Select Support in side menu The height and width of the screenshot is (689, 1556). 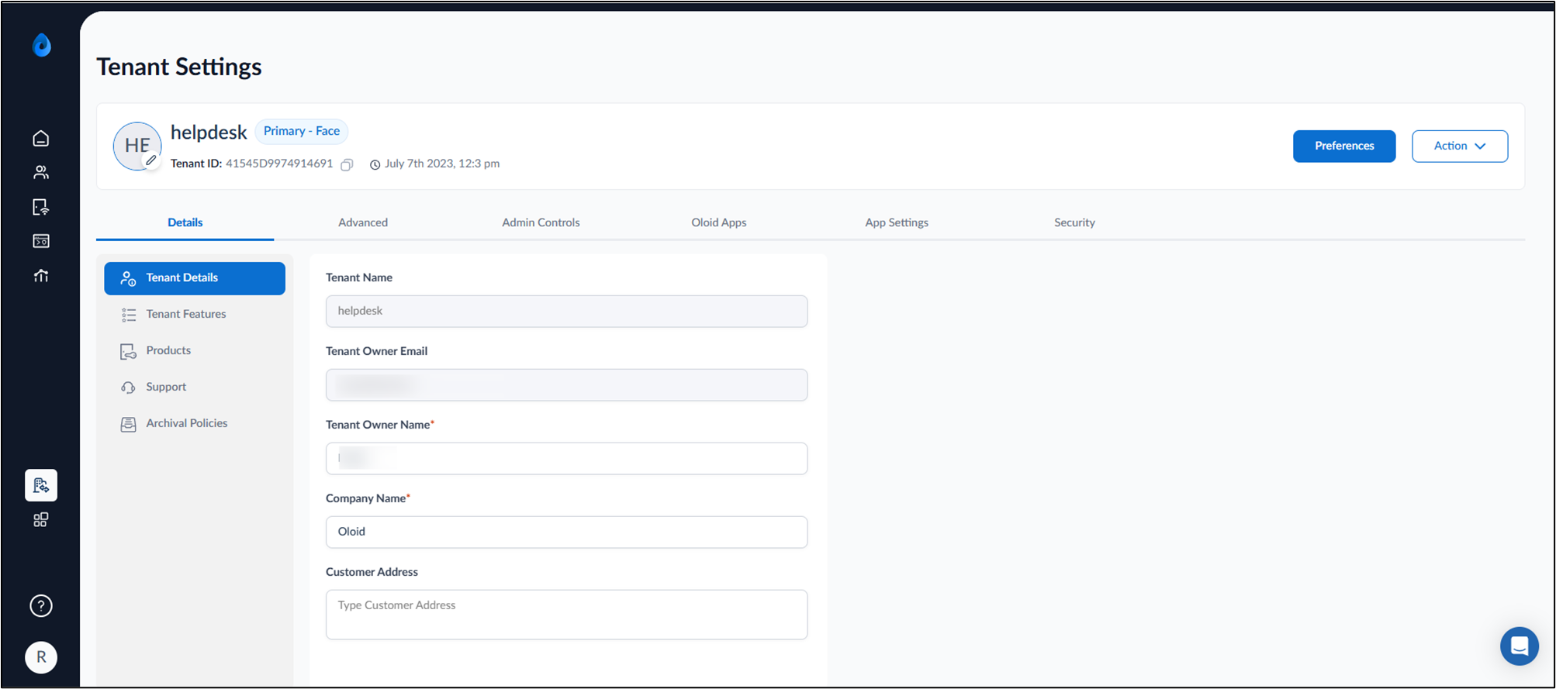click(195, 388)
